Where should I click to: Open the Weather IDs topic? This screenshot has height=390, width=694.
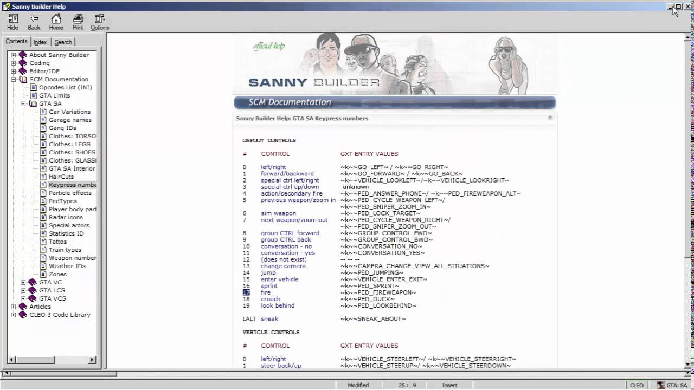67,266
